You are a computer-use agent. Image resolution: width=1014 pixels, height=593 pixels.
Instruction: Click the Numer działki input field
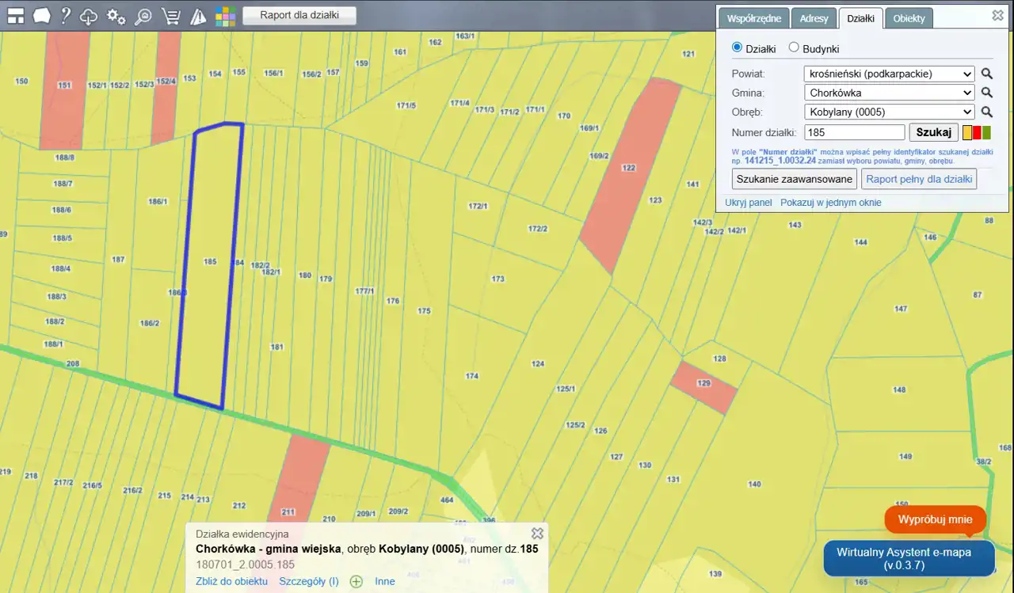click(854, 133)
